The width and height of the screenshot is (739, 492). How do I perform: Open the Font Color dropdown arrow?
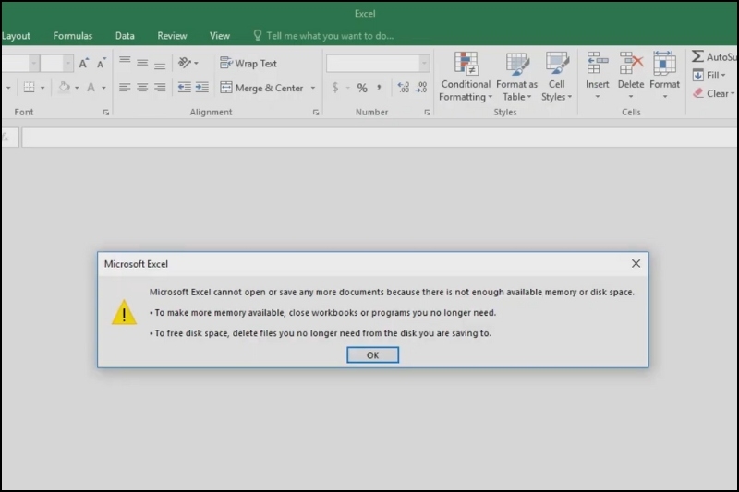point(103,88)
